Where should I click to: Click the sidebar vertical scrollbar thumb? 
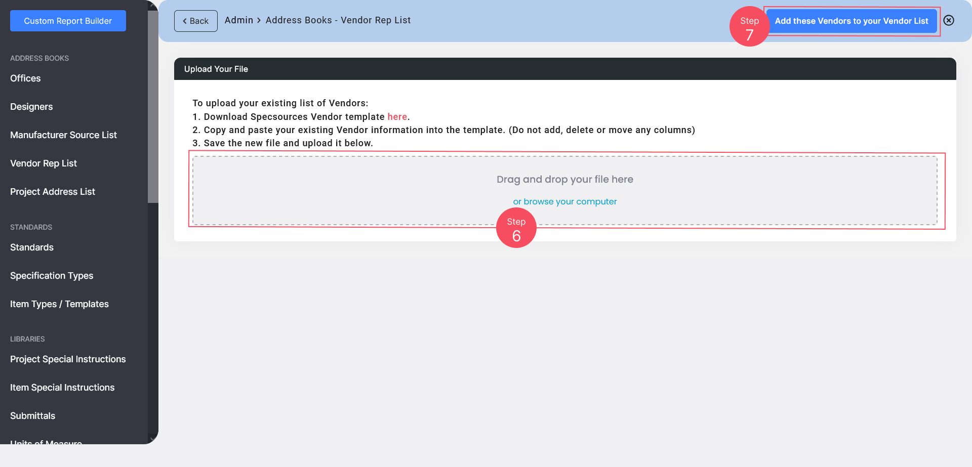[x=153, y=106]
